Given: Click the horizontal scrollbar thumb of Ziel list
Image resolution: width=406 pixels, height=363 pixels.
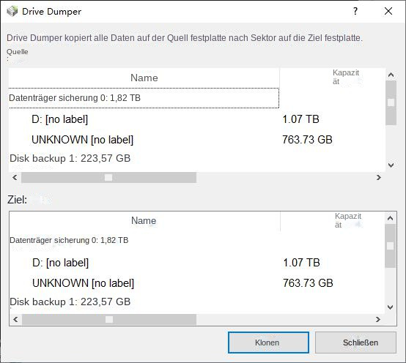Looking at the screenshot, I should [109, 320].
